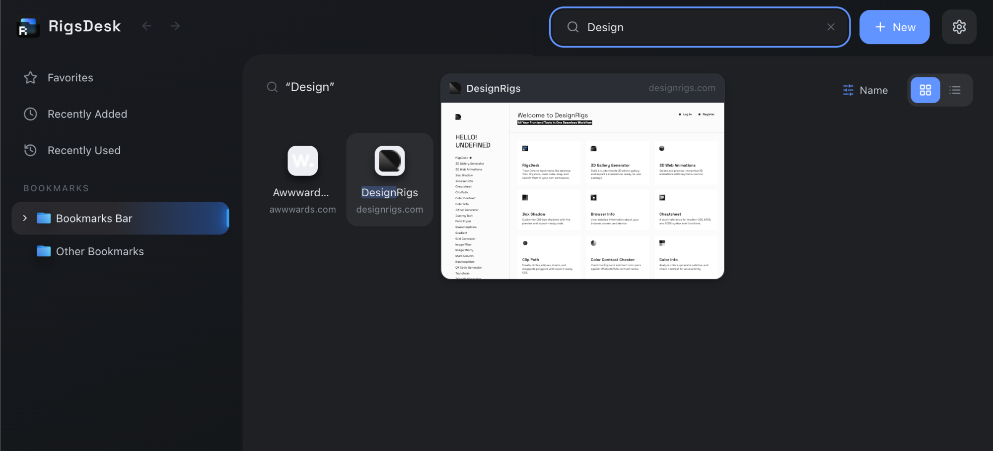The height and width of the screenshot is (451, 993).
Task: Click the awwwards.com URL text
Action: click(302, 210)
